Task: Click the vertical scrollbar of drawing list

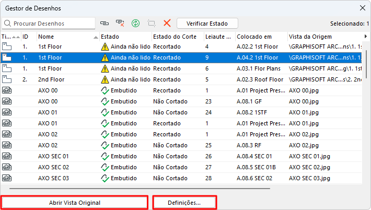Action: click(366, 64)
